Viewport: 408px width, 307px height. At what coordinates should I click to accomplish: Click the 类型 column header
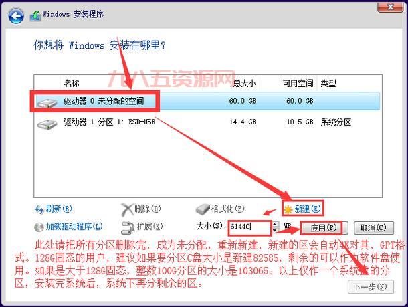pyautogui.click(x=328, y=83)
